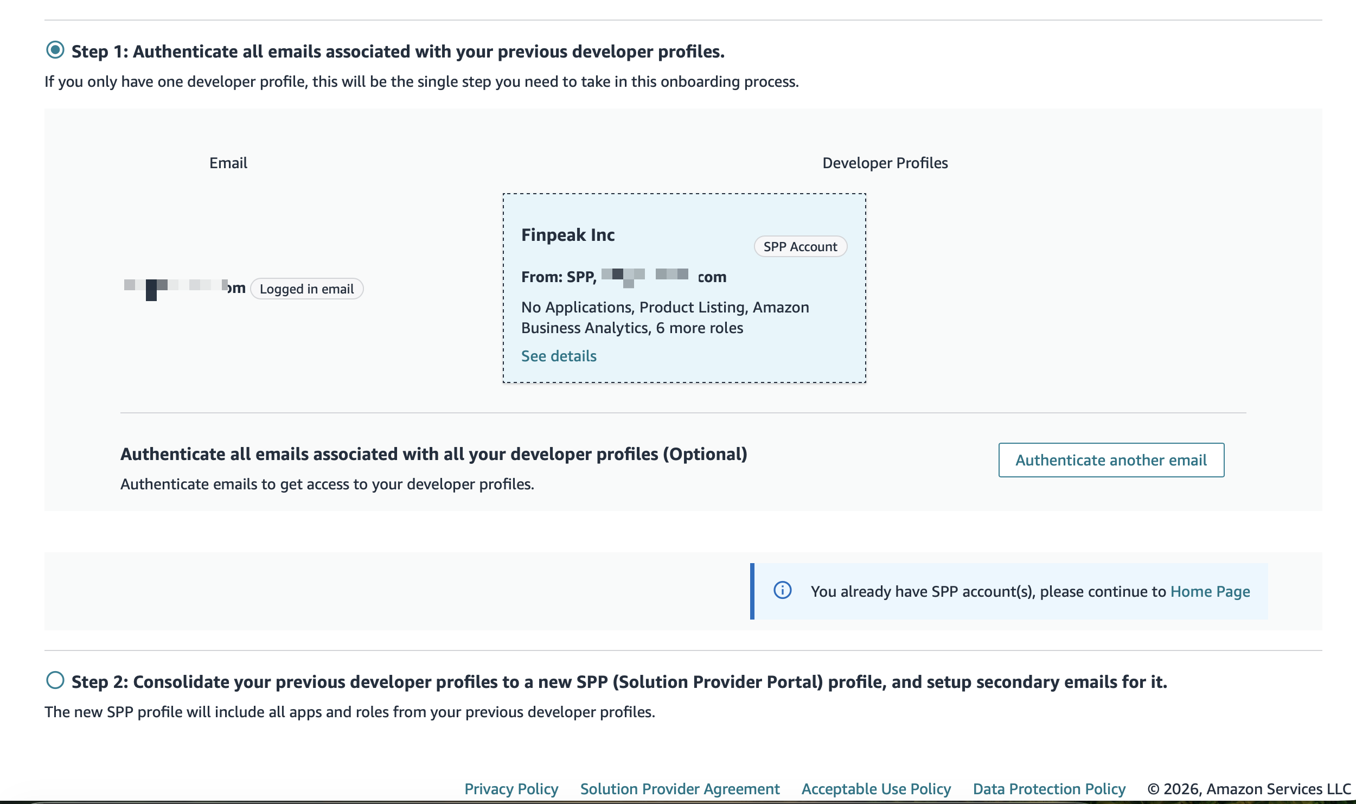The height and width of the screenshot is (804, 1356).
Task: Click the Developer Profiles column header
Action: click(x=885, y=163)
